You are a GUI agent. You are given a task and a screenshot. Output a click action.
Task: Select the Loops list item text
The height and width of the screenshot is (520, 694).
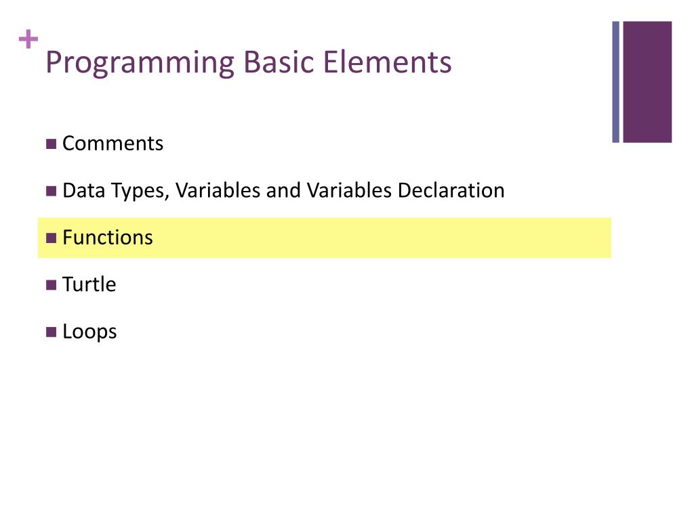tap(89, 332)
